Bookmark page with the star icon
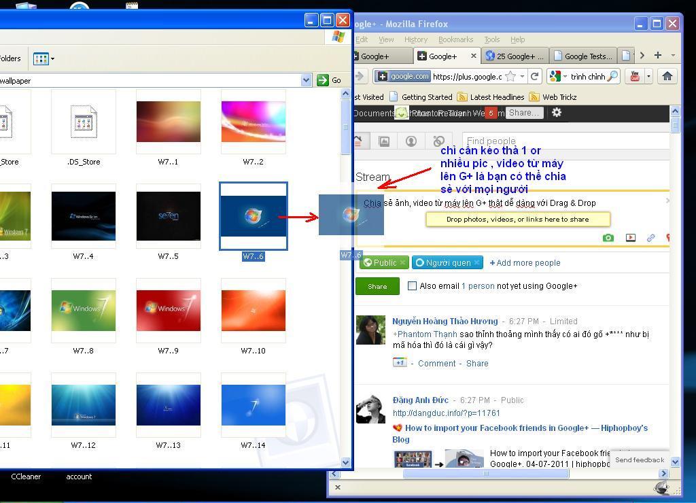Image resolution: width=696 pixels, height=503 pixels. pos(510,76)
